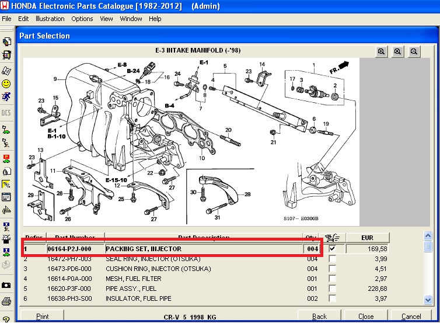440x323 pixels.
Task: Click the PACKING SET, INJECTOR description
Action: click(144, 249)
